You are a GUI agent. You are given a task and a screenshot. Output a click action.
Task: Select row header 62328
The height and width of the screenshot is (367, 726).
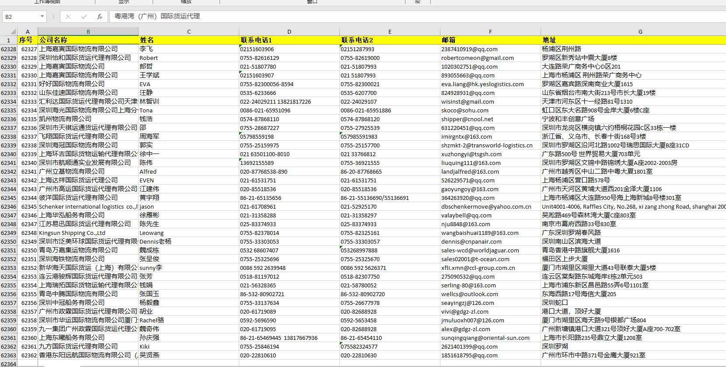9,49
